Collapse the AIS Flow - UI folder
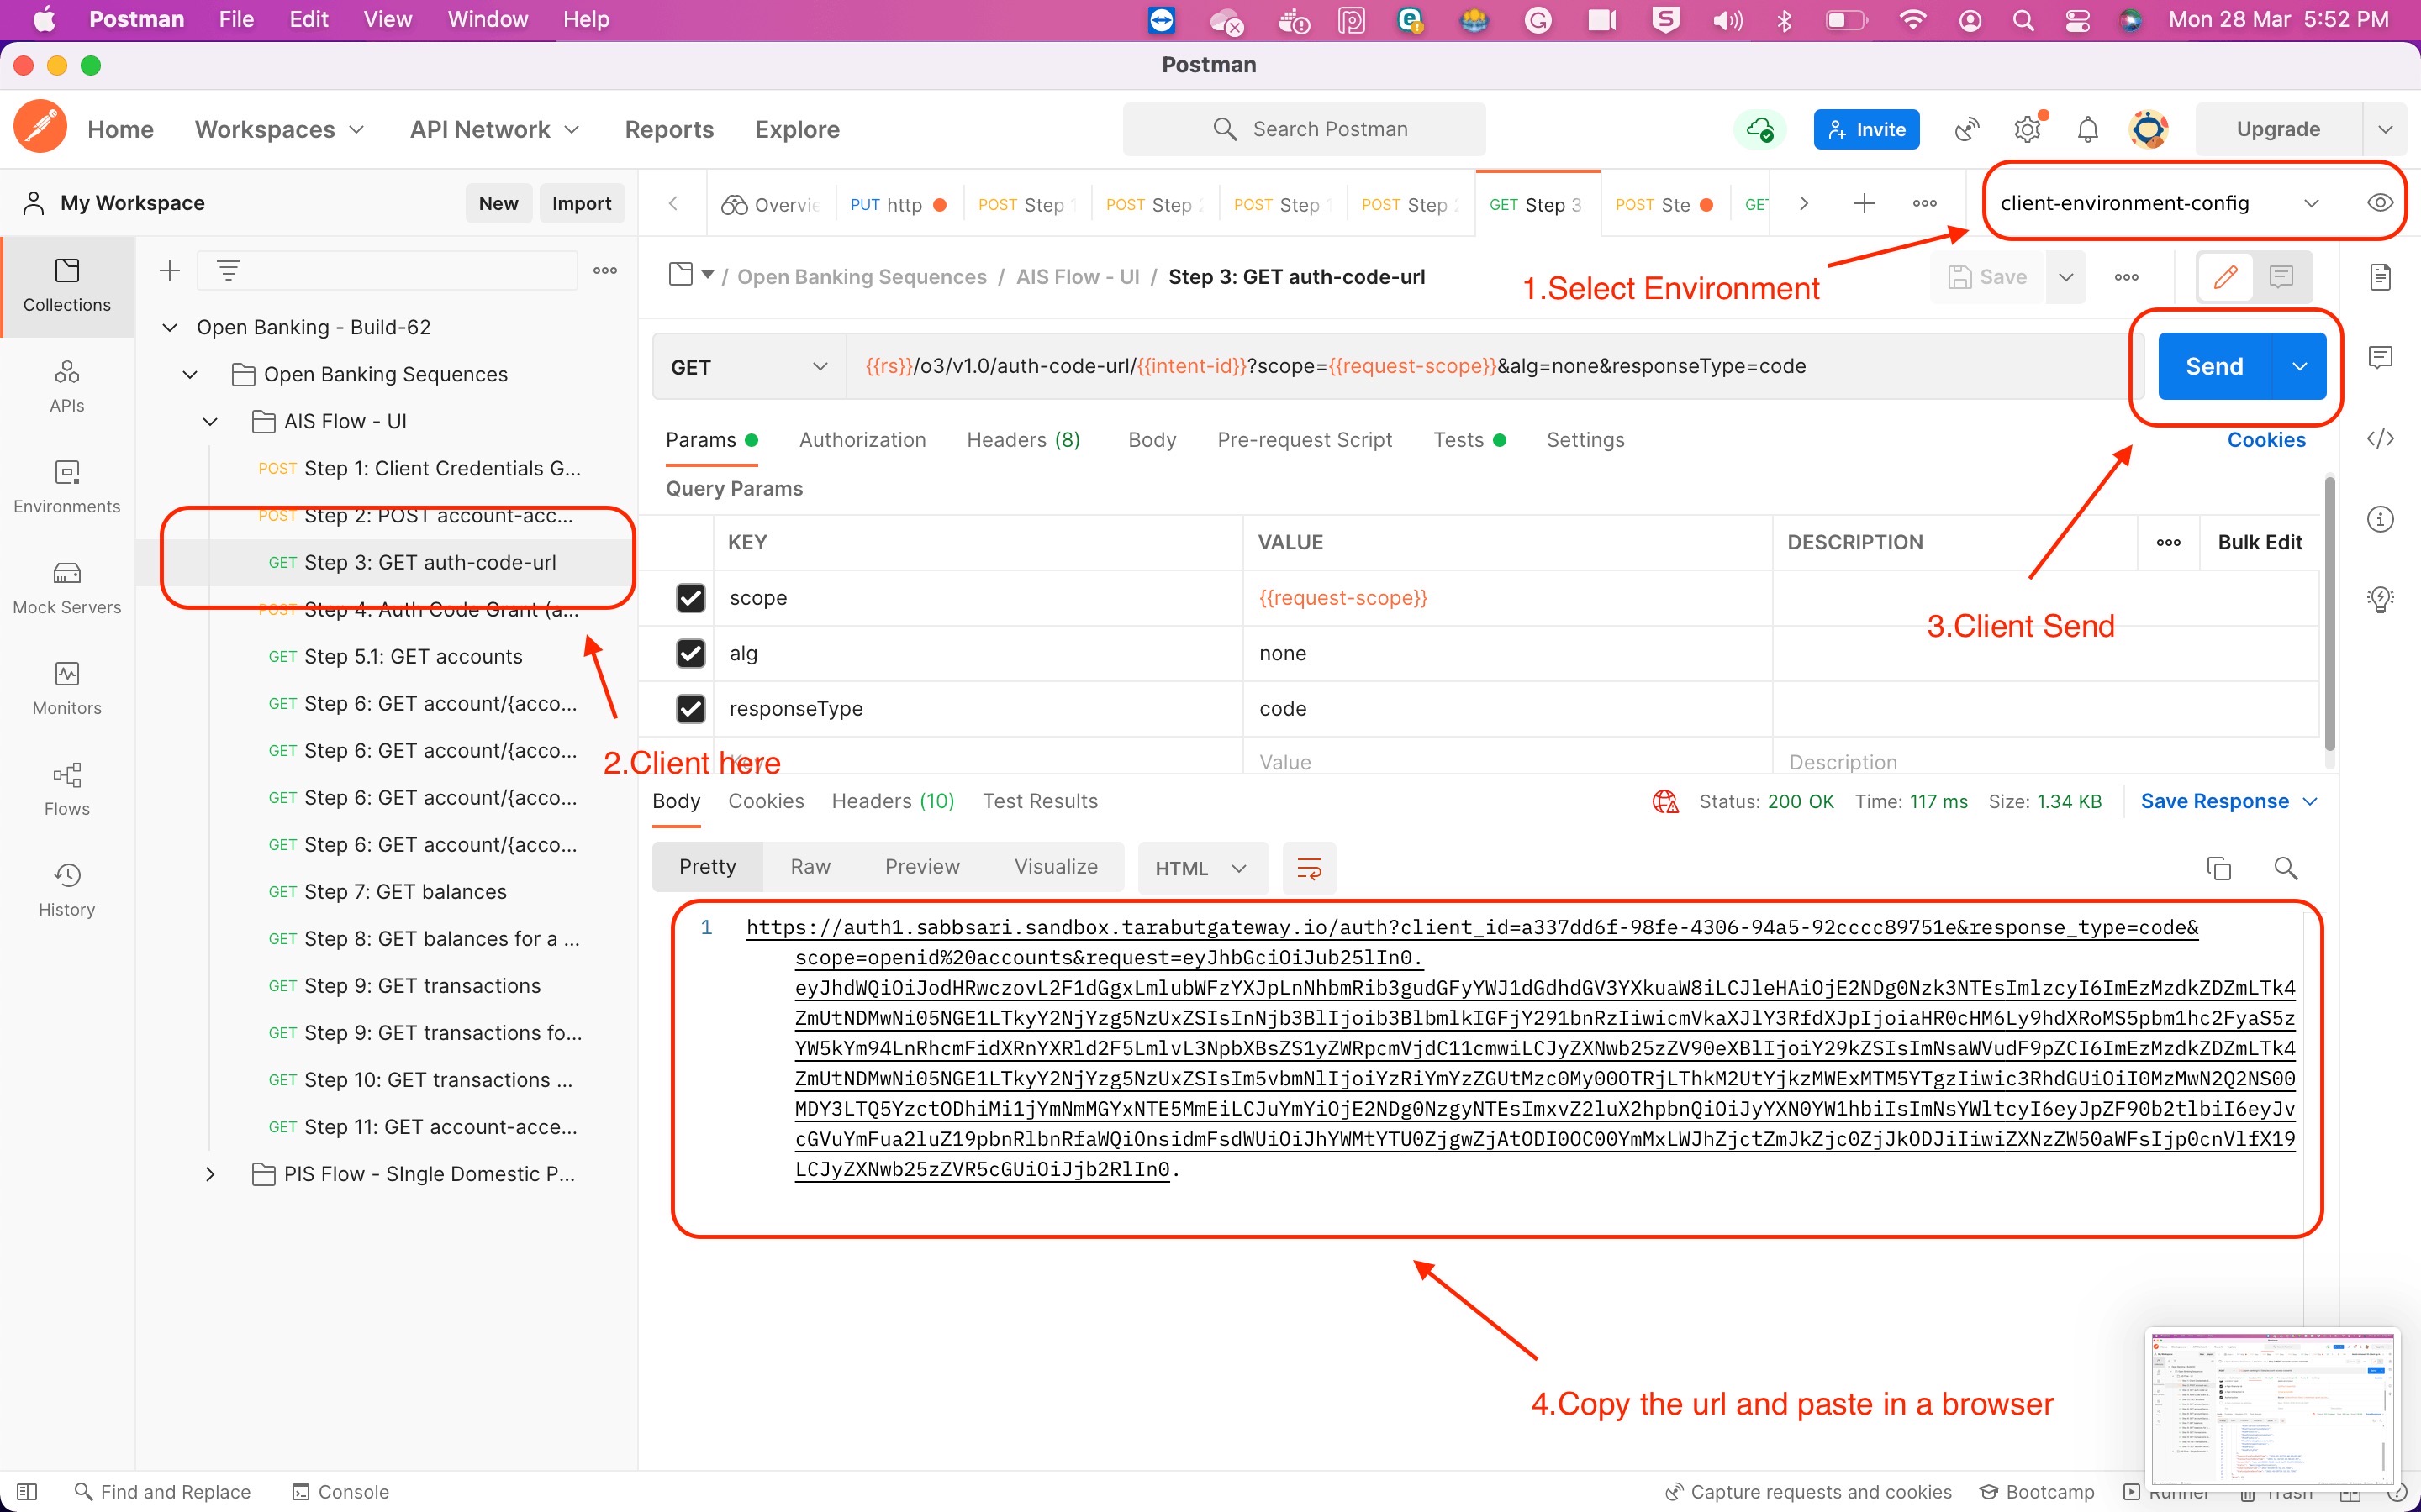The image size is (2421, 1512). [210, 422]
